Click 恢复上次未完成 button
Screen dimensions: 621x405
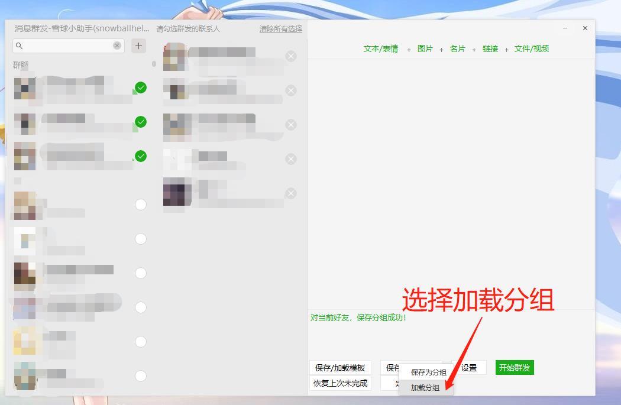point(340,383)
